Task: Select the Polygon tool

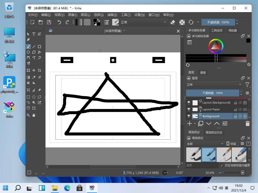Action: 34,52
